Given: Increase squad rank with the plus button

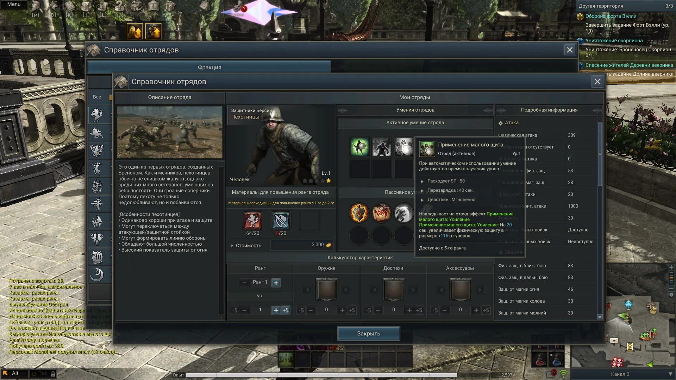Looking at the screenshot, I should click(x=276, y=283).
